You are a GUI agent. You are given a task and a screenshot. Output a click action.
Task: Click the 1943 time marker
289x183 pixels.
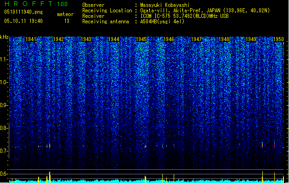coord(86,39)
